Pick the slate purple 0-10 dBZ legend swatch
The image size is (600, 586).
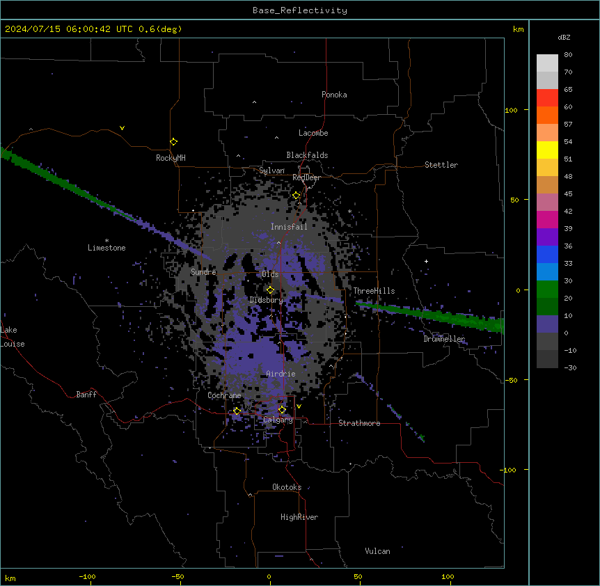[x=547, y=324]
